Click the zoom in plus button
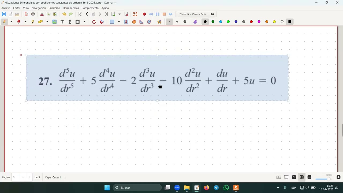Screen dimensions: 343x193 338,177
